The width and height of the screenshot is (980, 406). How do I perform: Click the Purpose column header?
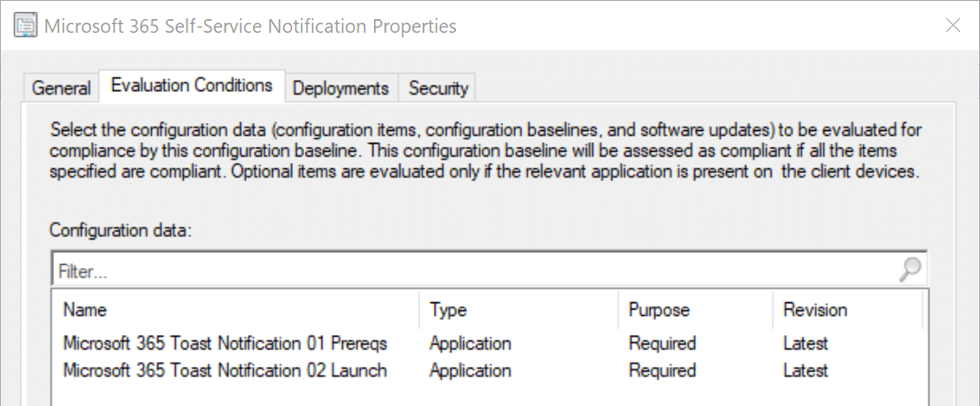pyautogui.click(x=659, y=310)
